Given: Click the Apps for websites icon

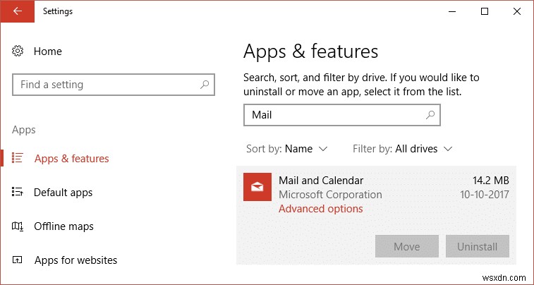Looking at the screenshot, I should point(18,260).
